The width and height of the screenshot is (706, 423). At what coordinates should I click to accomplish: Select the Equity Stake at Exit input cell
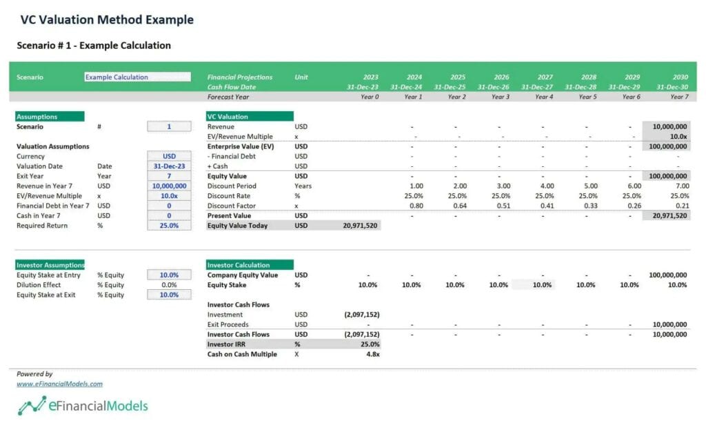tap(169, 295)
